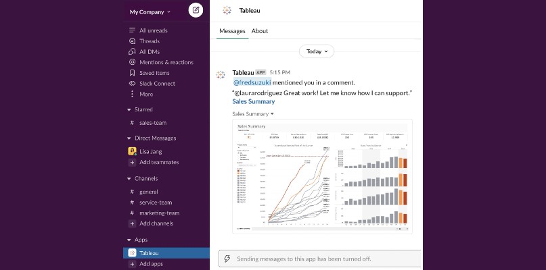Open Mentions & reactions
The width and height of the screenshot is (546, 270).
(x=166, y=62)
